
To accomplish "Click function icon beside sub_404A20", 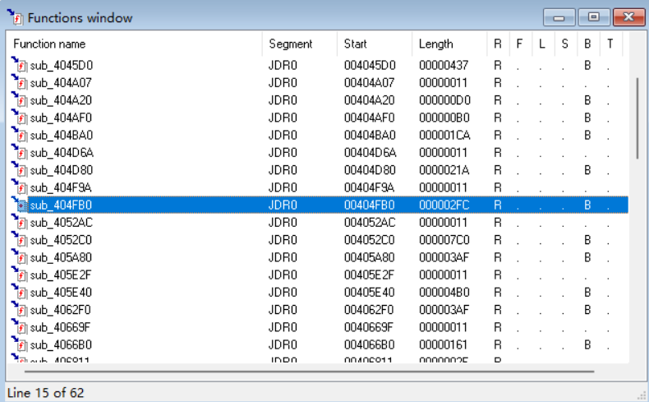I will [x=19, y=99].
